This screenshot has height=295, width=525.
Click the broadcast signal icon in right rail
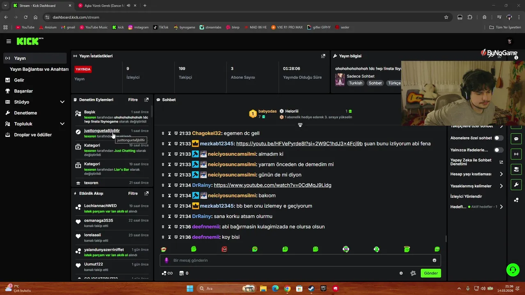pos(516,154)
